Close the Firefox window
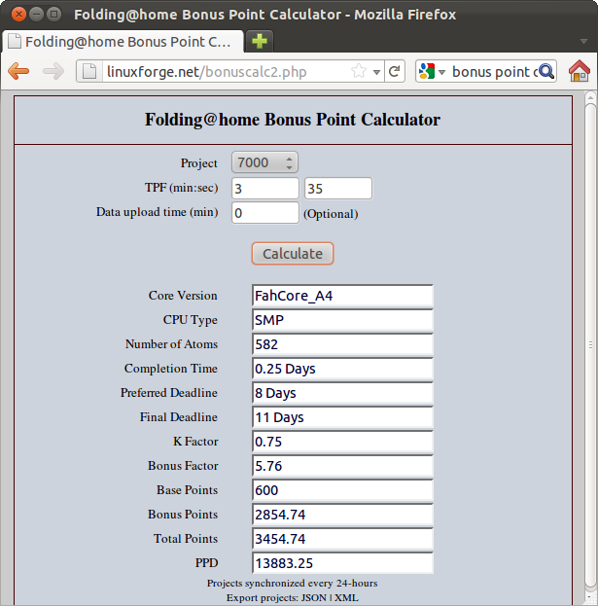The image size is (598, 606). click(x=18, y=15)
